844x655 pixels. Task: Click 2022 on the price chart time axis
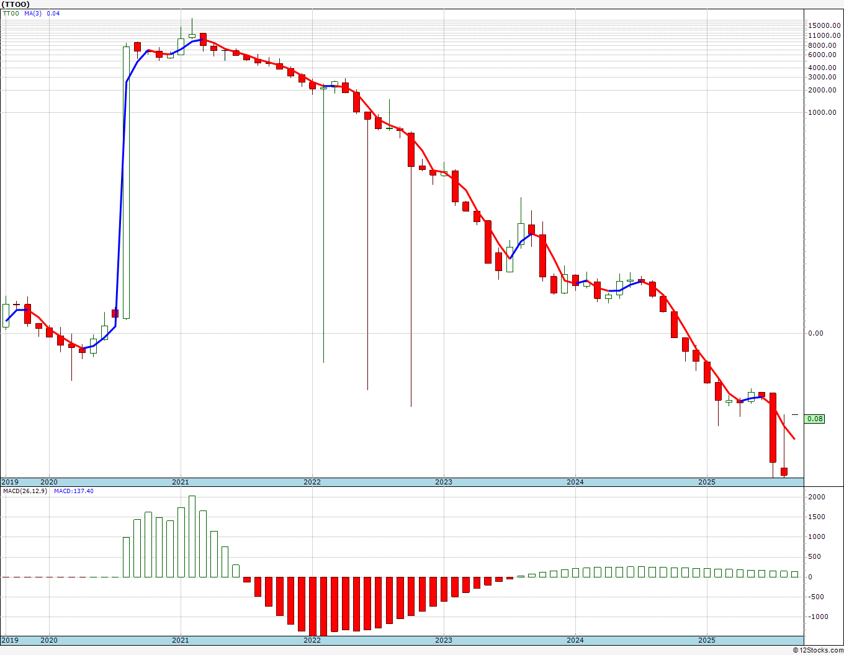tap(312, 482)
